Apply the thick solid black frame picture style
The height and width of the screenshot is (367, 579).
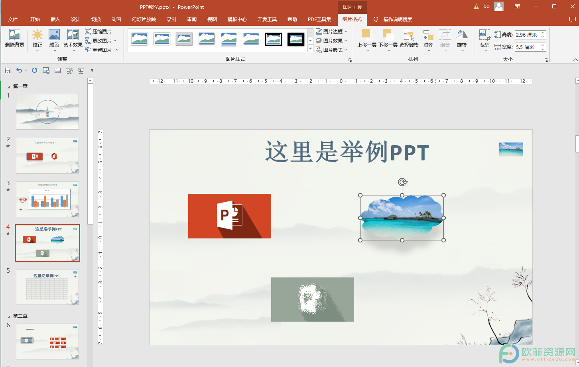pos(296,39)
